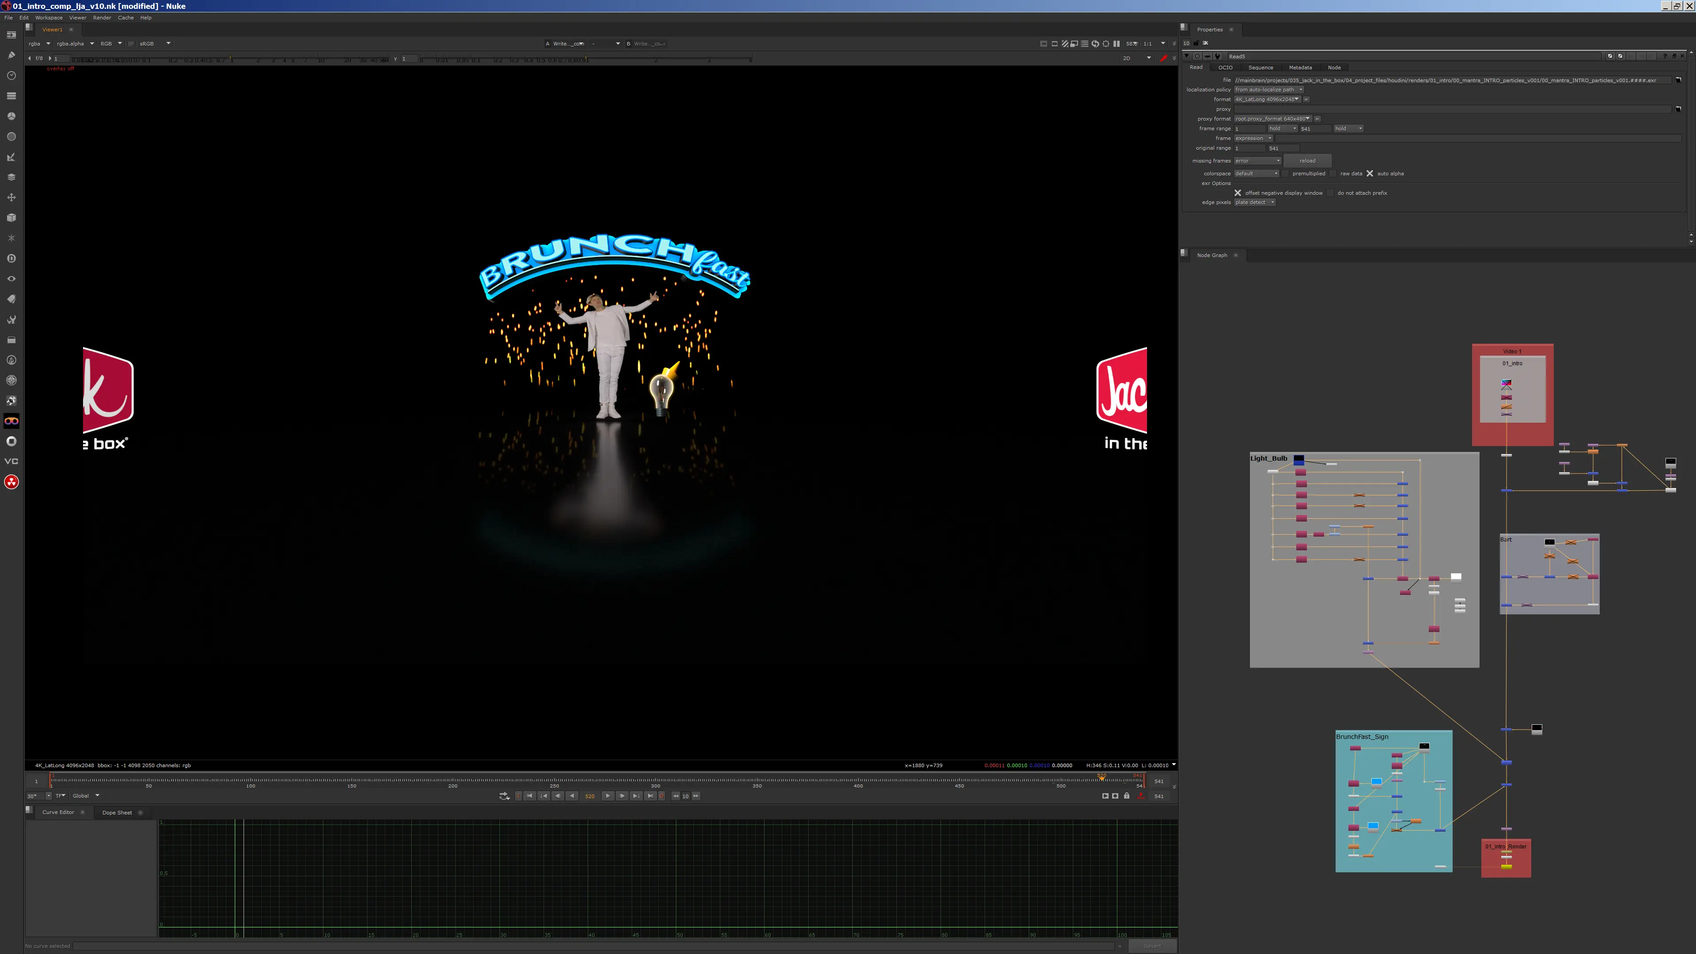This screenshot has height=954, width=1696.
Task: Click the reload button
Action: pyautogui.click(x=1307, y=161)
